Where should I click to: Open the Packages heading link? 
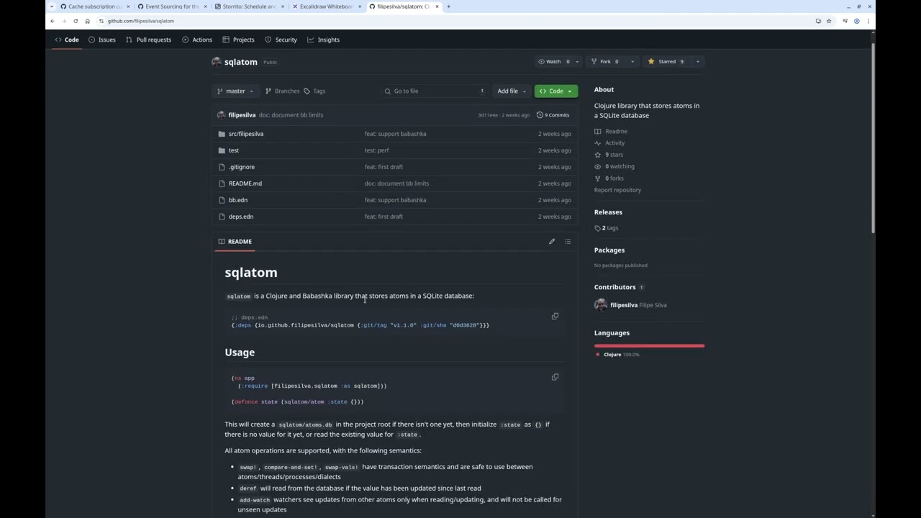coord(609,250)
